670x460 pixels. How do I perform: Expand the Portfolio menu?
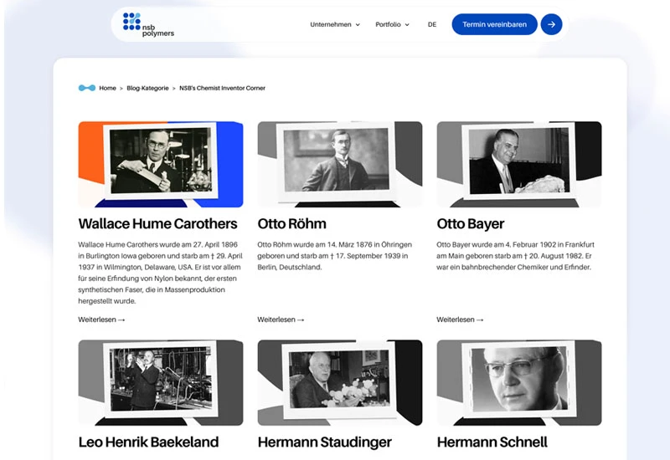click(x=392, y=24)
